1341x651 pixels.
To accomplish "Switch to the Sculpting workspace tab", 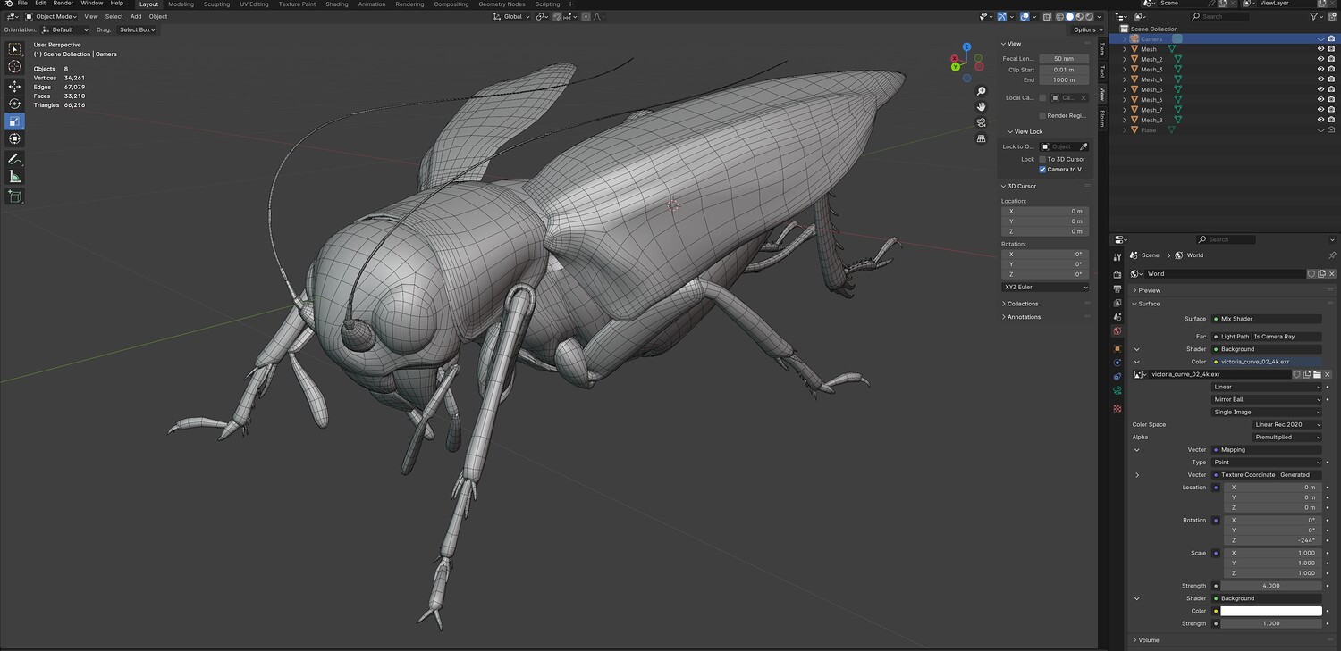I will pos(216,4).
